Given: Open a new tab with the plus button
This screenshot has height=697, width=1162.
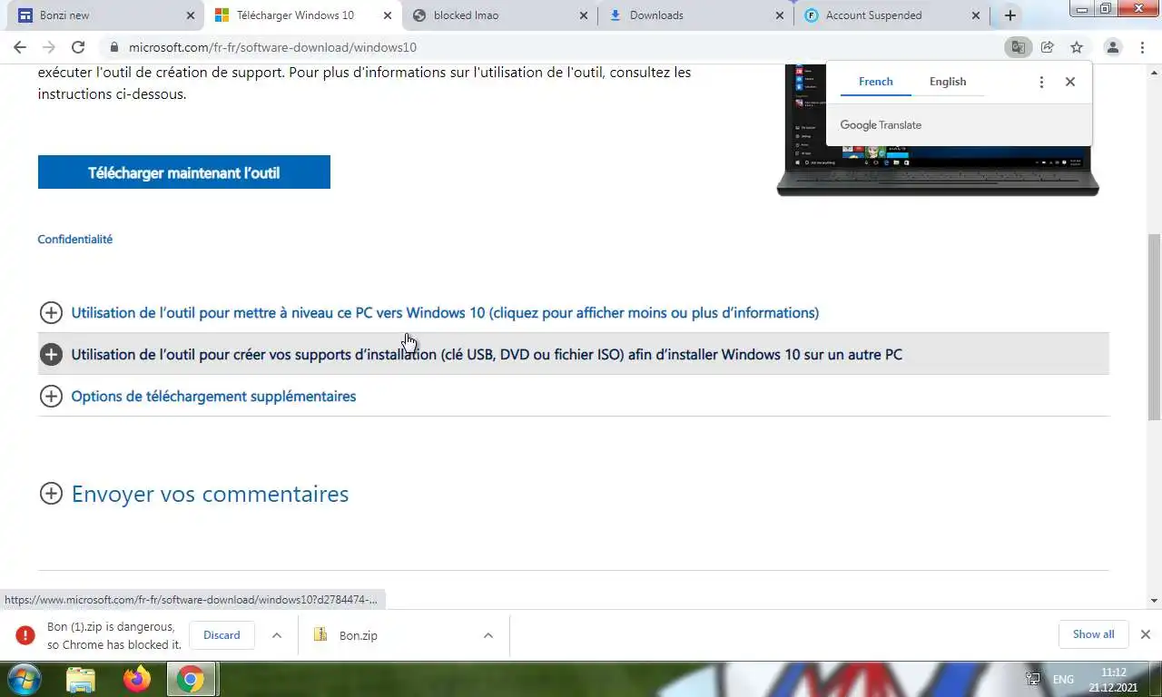Looking at the screenshot, I should (1009, 15).
